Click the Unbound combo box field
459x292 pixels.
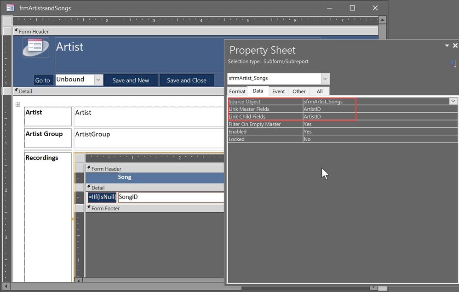click(75, 80)
